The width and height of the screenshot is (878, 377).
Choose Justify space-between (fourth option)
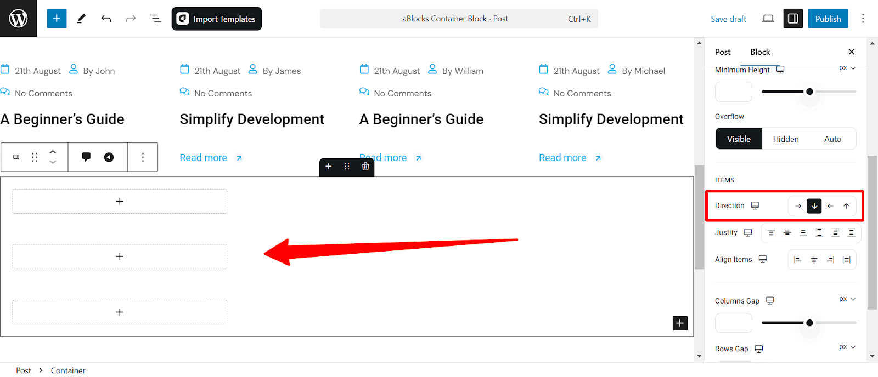(819, 233)
